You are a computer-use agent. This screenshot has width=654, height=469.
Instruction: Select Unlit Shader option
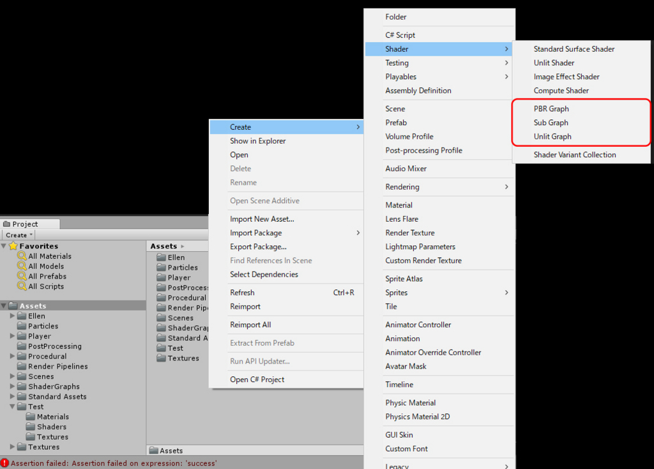point(581,63)
